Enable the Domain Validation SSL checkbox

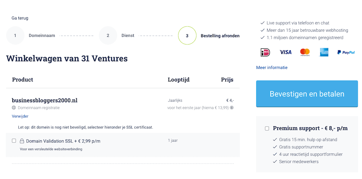coord(14,141)
